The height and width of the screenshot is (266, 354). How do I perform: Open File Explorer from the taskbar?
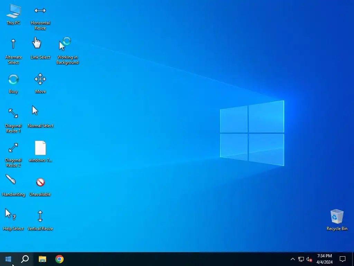click(42, 259)
